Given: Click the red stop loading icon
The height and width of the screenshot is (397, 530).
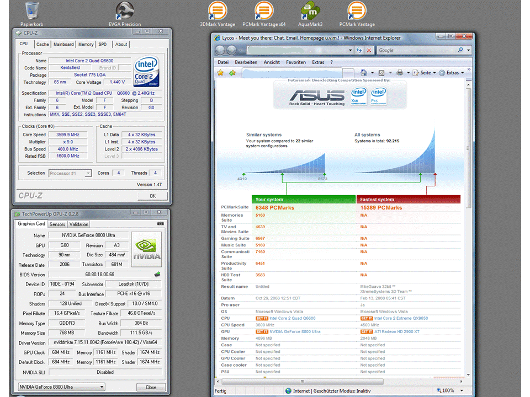Looking at the screenshot, I should [x=369, y=50].
